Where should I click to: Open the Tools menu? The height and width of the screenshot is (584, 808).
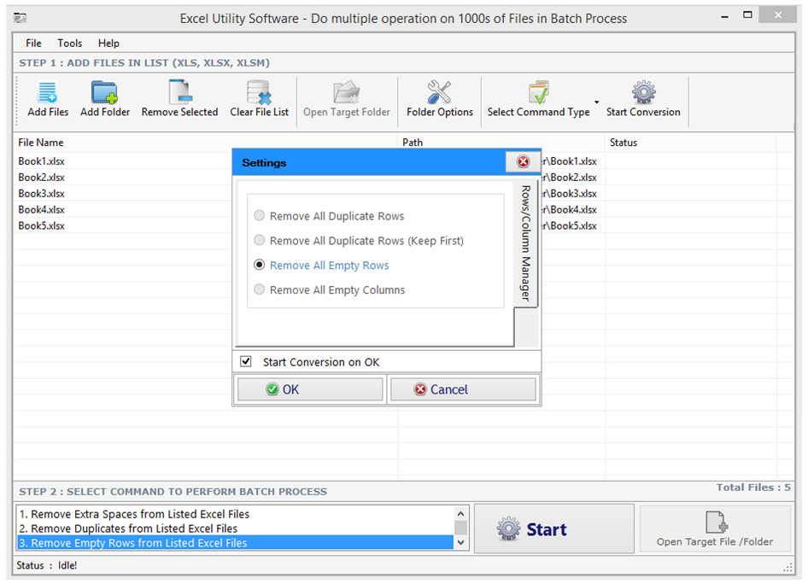[x=69, y=44]
